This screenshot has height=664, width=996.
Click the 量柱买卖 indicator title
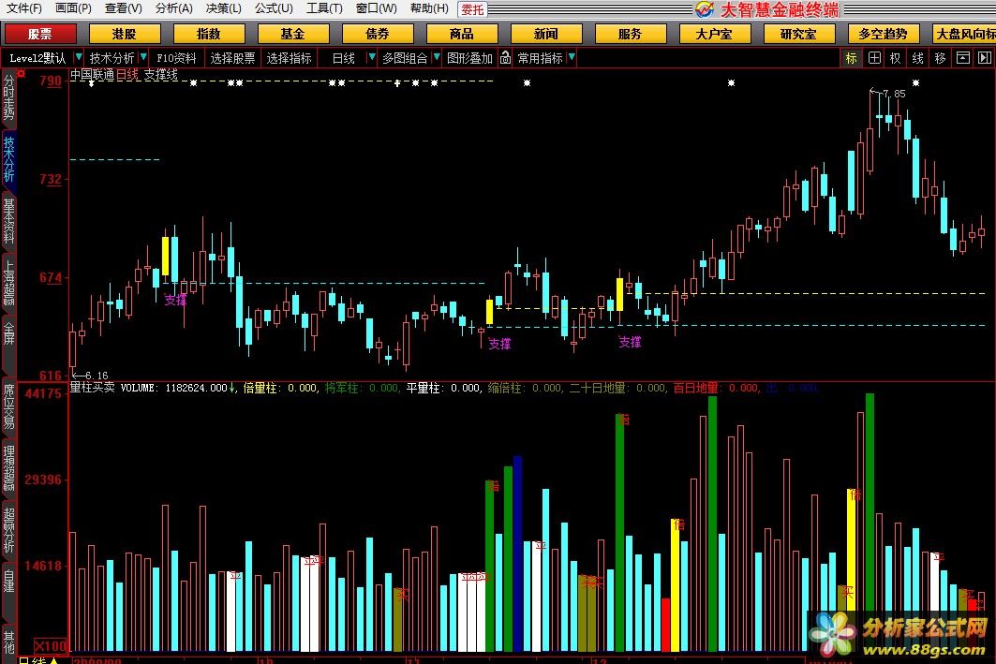pos(92,387)
